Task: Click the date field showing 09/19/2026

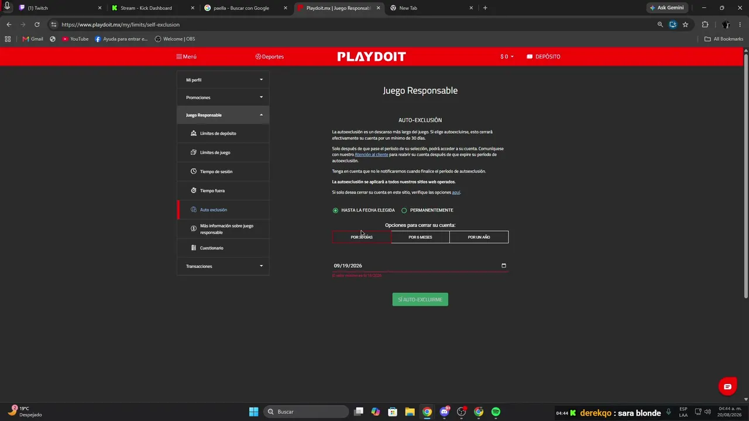Action: pos(420,265)
